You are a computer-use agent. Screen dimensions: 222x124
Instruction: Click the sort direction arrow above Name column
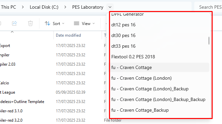(12, 32)
